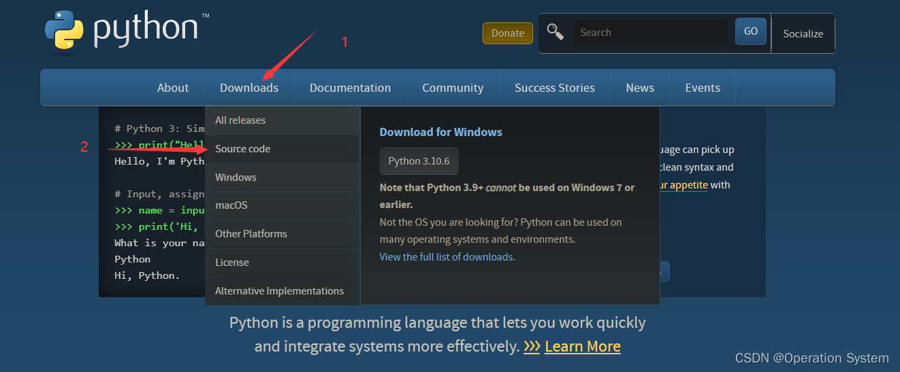Viewport: 900px width, 372px height.
Task: Select macOS in Downloads dropdown
Action: 283,205
